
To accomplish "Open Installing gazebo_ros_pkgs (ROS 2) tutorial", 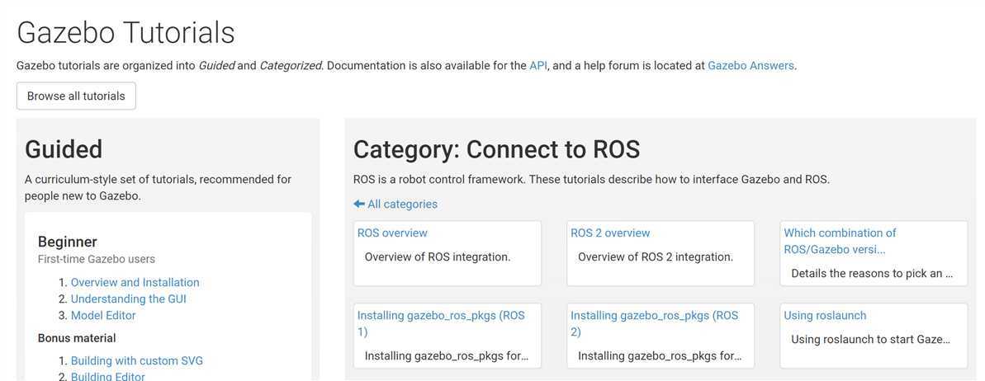I will (655, 323).
